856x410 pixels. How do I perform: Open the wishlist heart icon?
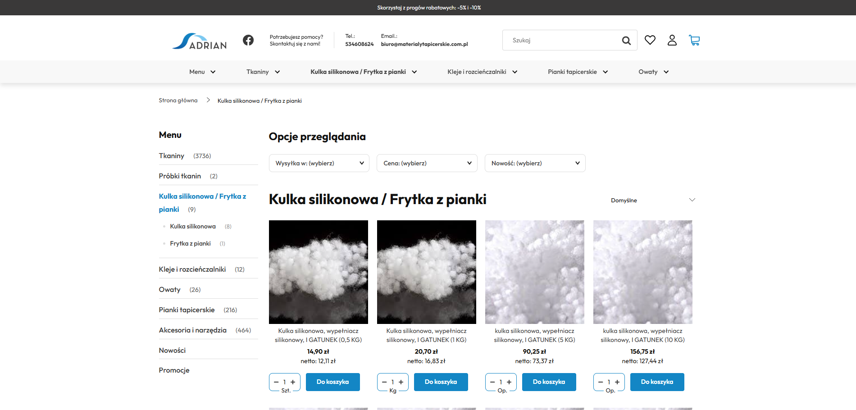point(650,40)
